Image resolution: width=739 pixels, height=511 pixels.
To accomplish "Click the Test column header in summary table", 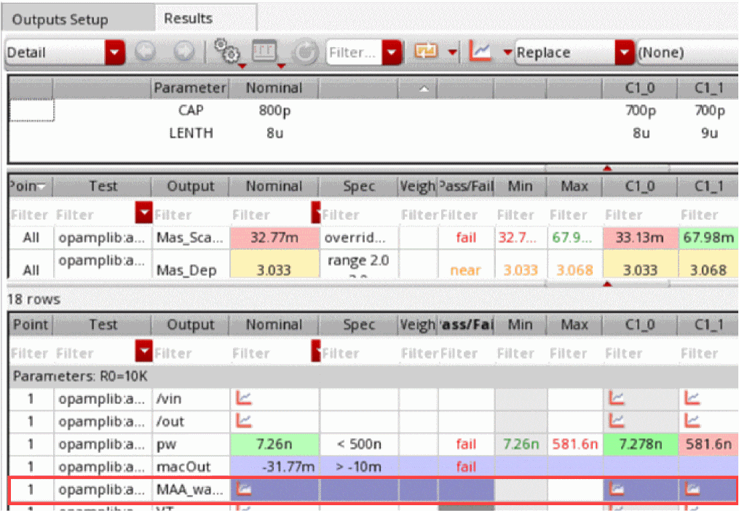I will click(x=103, y=186).
